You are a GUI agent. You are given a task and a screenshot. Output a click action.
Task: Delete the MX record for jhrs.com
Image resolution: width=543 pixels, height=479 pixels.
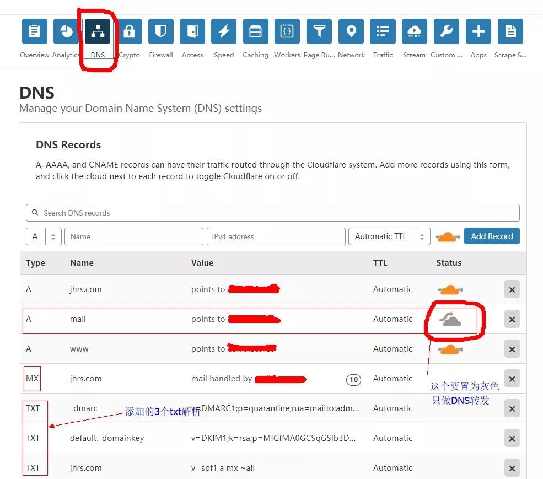[x=512, y=379]
